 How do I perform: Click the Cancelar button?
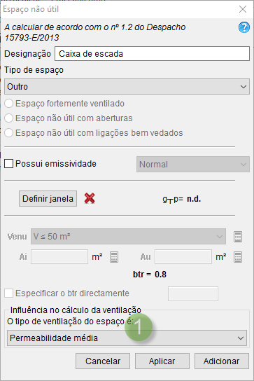(103, 361)
